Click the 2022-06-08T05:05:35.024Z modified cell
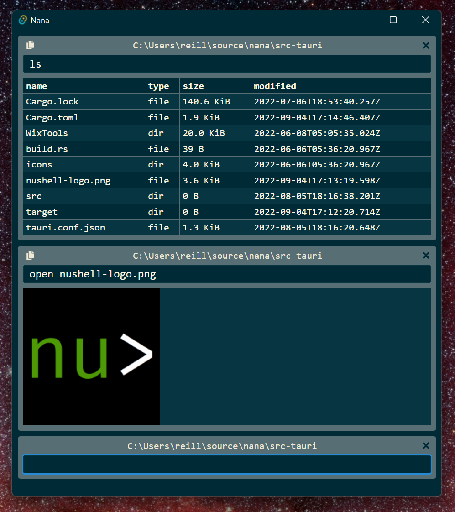Screen dimensions: 455x512 (x=341, y=133)
